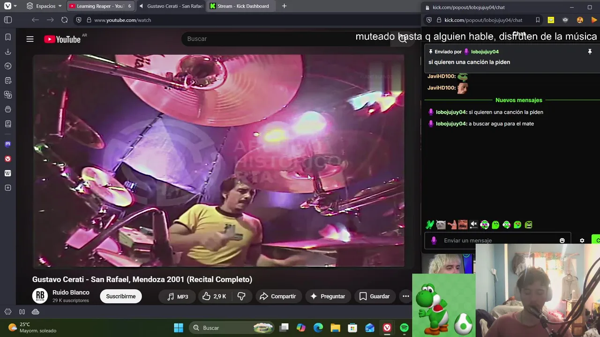Image resolution: width=600 pixels, height=337 pixels.
Task: Click the yellow extension icon in the chat window
Action: [551, 20]
